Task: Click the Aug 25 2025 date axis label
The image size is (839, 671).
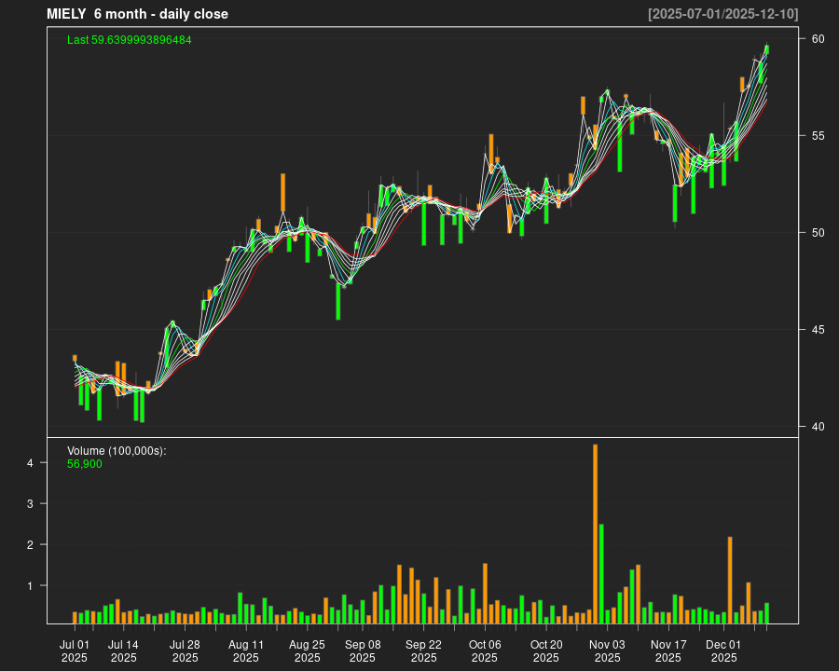Action: click(307, 650)
